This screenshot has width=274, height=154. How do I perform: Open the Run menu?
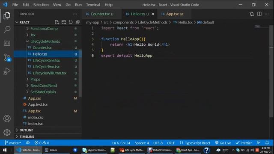(x=78, y=5)
